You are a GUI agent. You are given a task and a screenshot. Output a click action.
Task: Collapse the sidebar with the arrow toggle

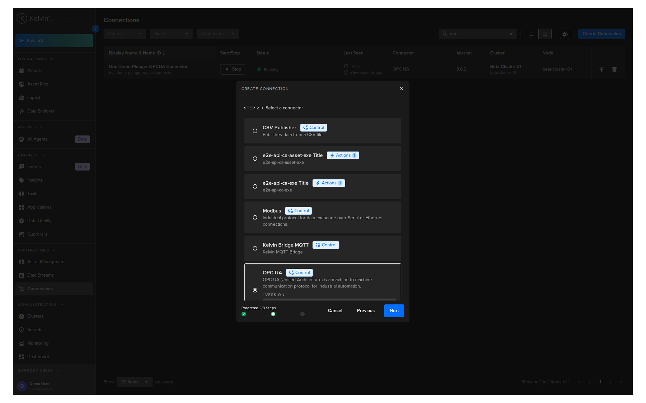[x=96, y=29]
